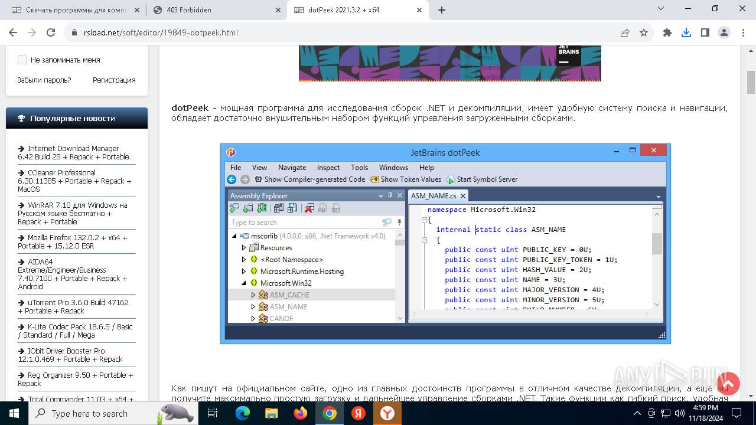Image resolution: width=756 pixels, height=425 pixels.
Task: View site information for rsload.net
Action: pyautogui.click(x=74, y=33)
